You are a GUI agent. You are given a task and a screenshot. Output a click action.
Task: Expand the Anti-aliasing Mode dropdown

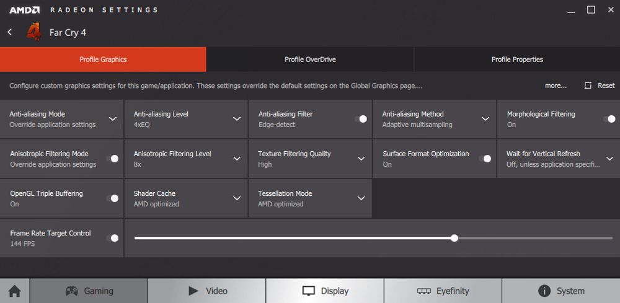113,119
